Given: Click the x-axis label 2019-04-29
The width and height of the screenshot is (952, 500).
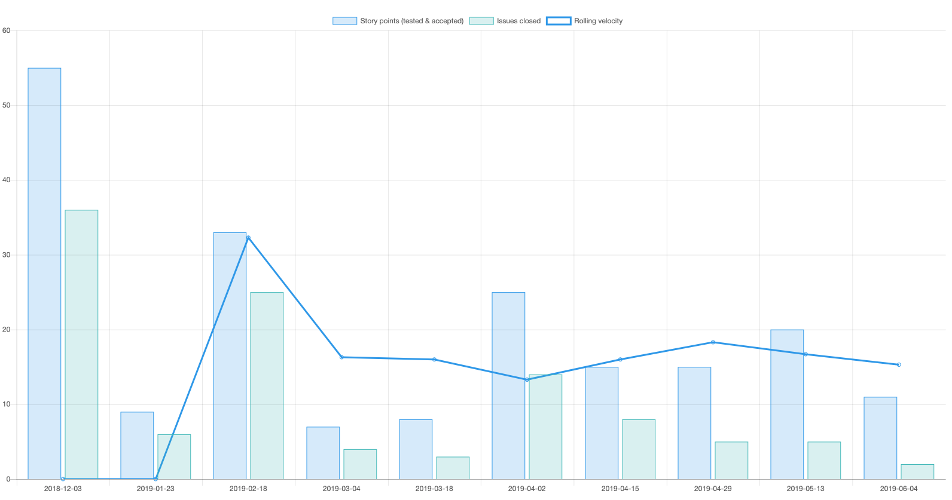Looking at the screenshot, I should tap(713, 489).
